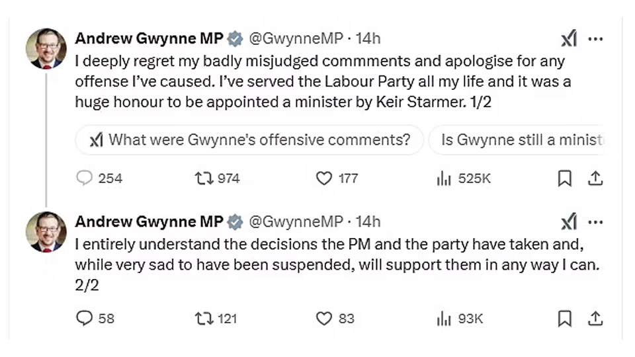Open Grok icon on the first tweet
The image size is (635, 357).
pos(569,40)
